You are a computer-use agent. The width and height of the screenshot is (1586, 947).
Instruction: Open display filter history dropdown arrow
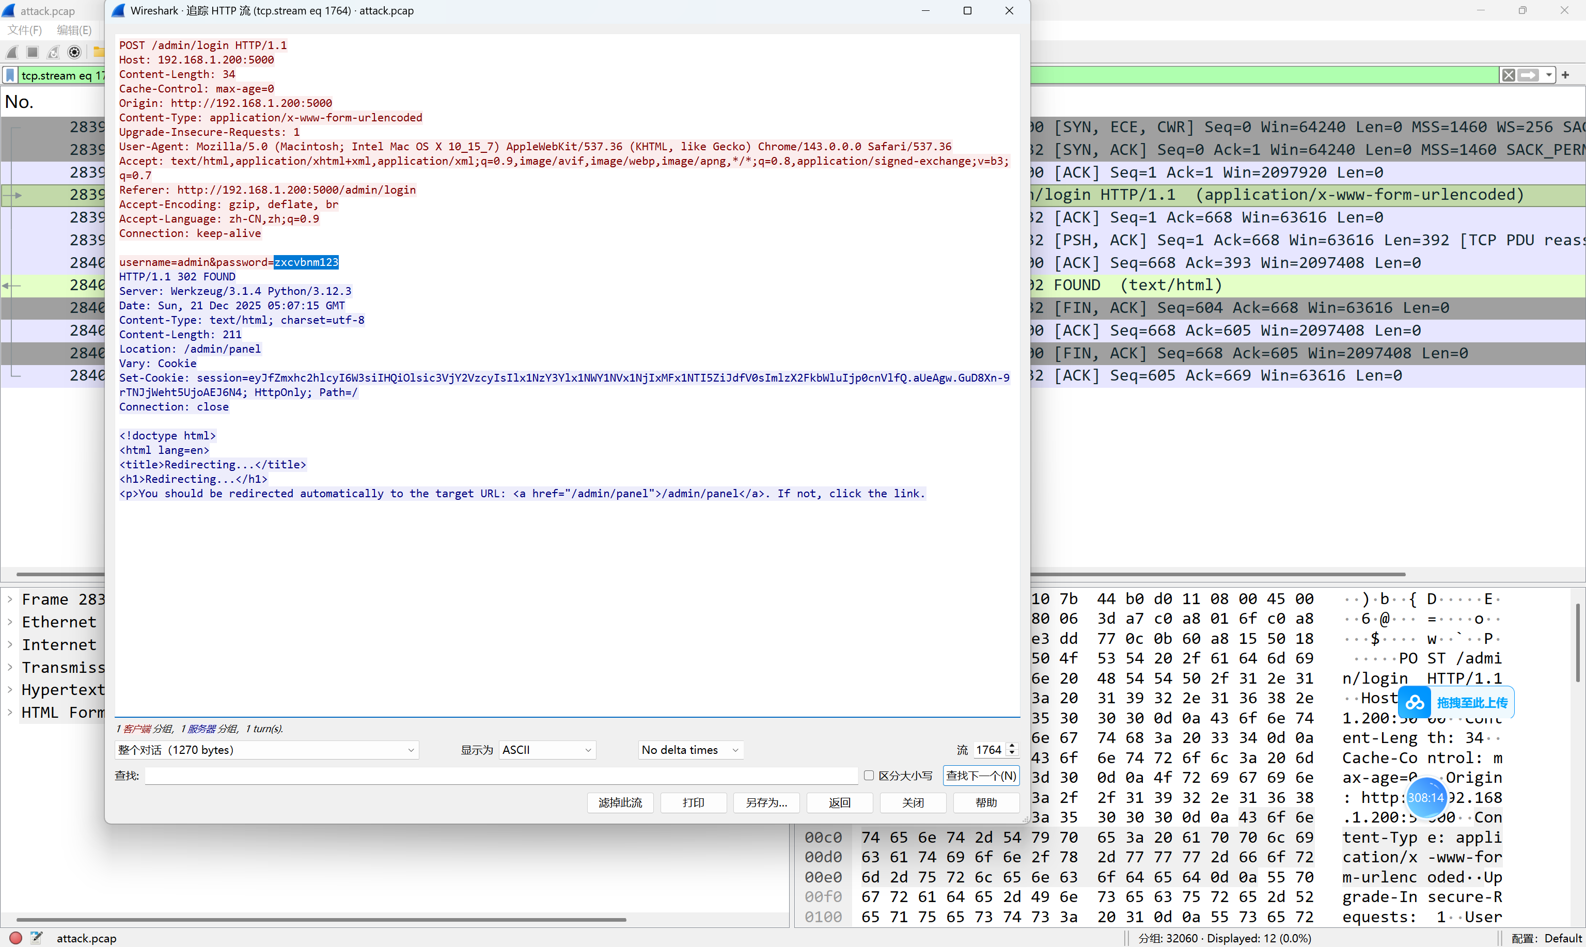click(1549, 75)
